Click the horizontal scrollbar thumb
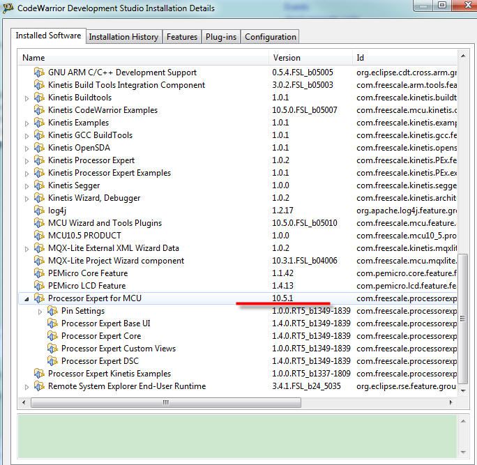Image resolution: width=477 pixels, height=465 pixels. pos(166,402)
